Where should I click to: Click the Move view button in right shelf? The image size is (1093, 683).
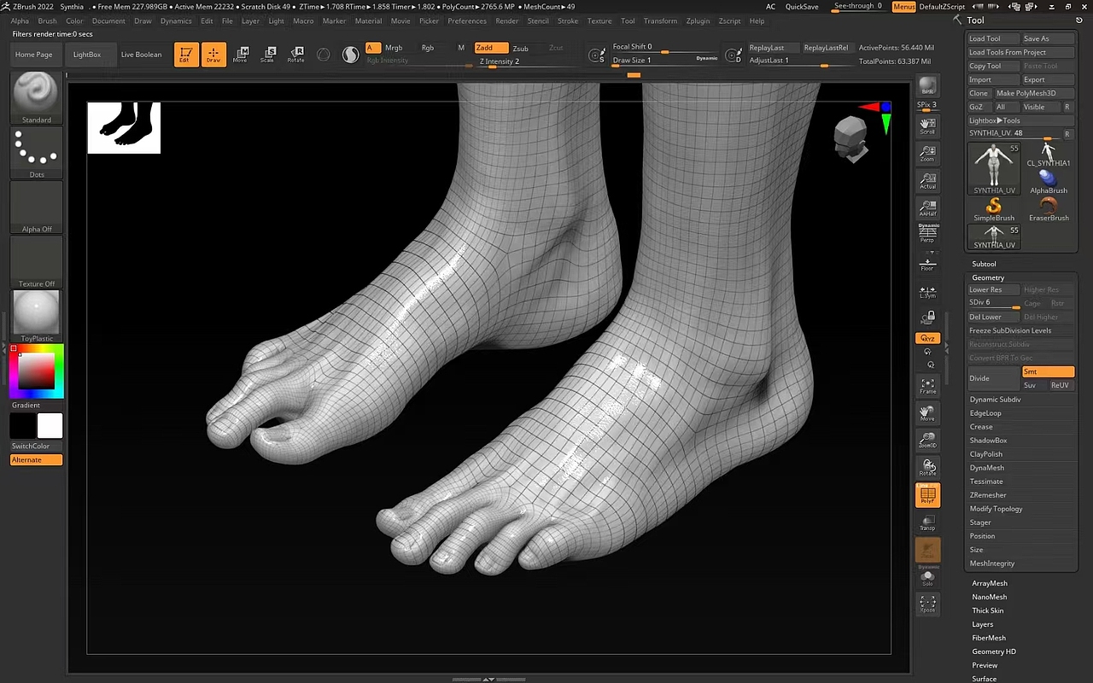coord(927,413)
